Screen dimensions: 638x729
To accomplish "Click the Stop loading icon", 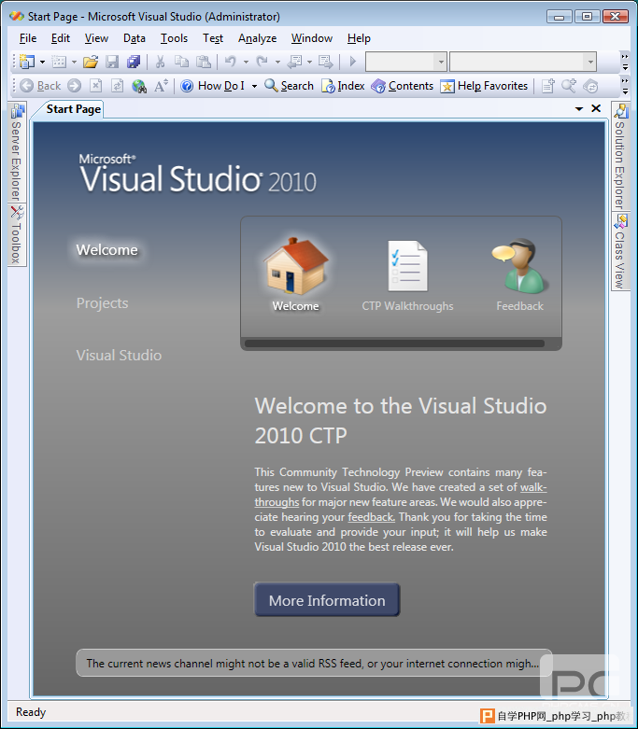I will (96, 86).
